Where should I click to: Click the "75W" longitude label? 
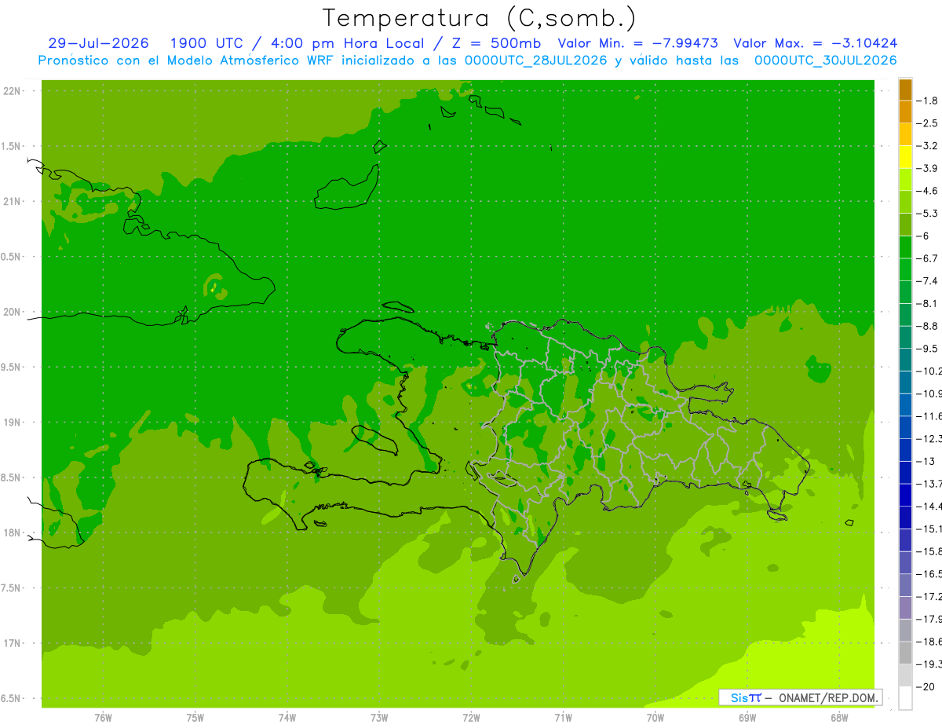tap(195, 719)
